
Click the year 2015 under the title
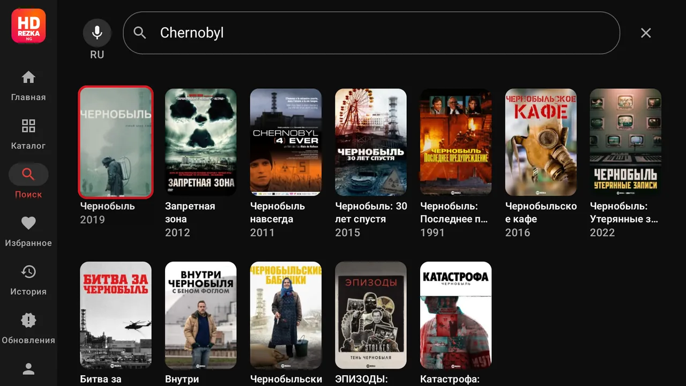348,233
